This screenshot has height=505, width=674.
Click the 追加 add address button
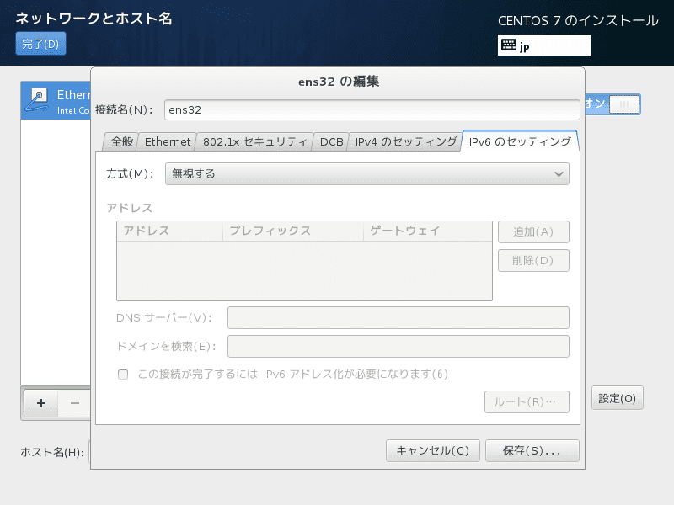[532, 232]
